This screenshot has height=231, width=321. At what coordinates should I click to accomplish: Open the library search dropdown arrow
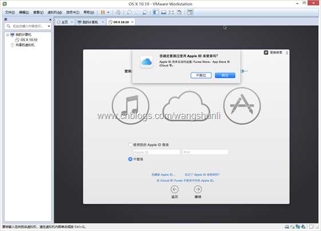click(x=49, y=26)
